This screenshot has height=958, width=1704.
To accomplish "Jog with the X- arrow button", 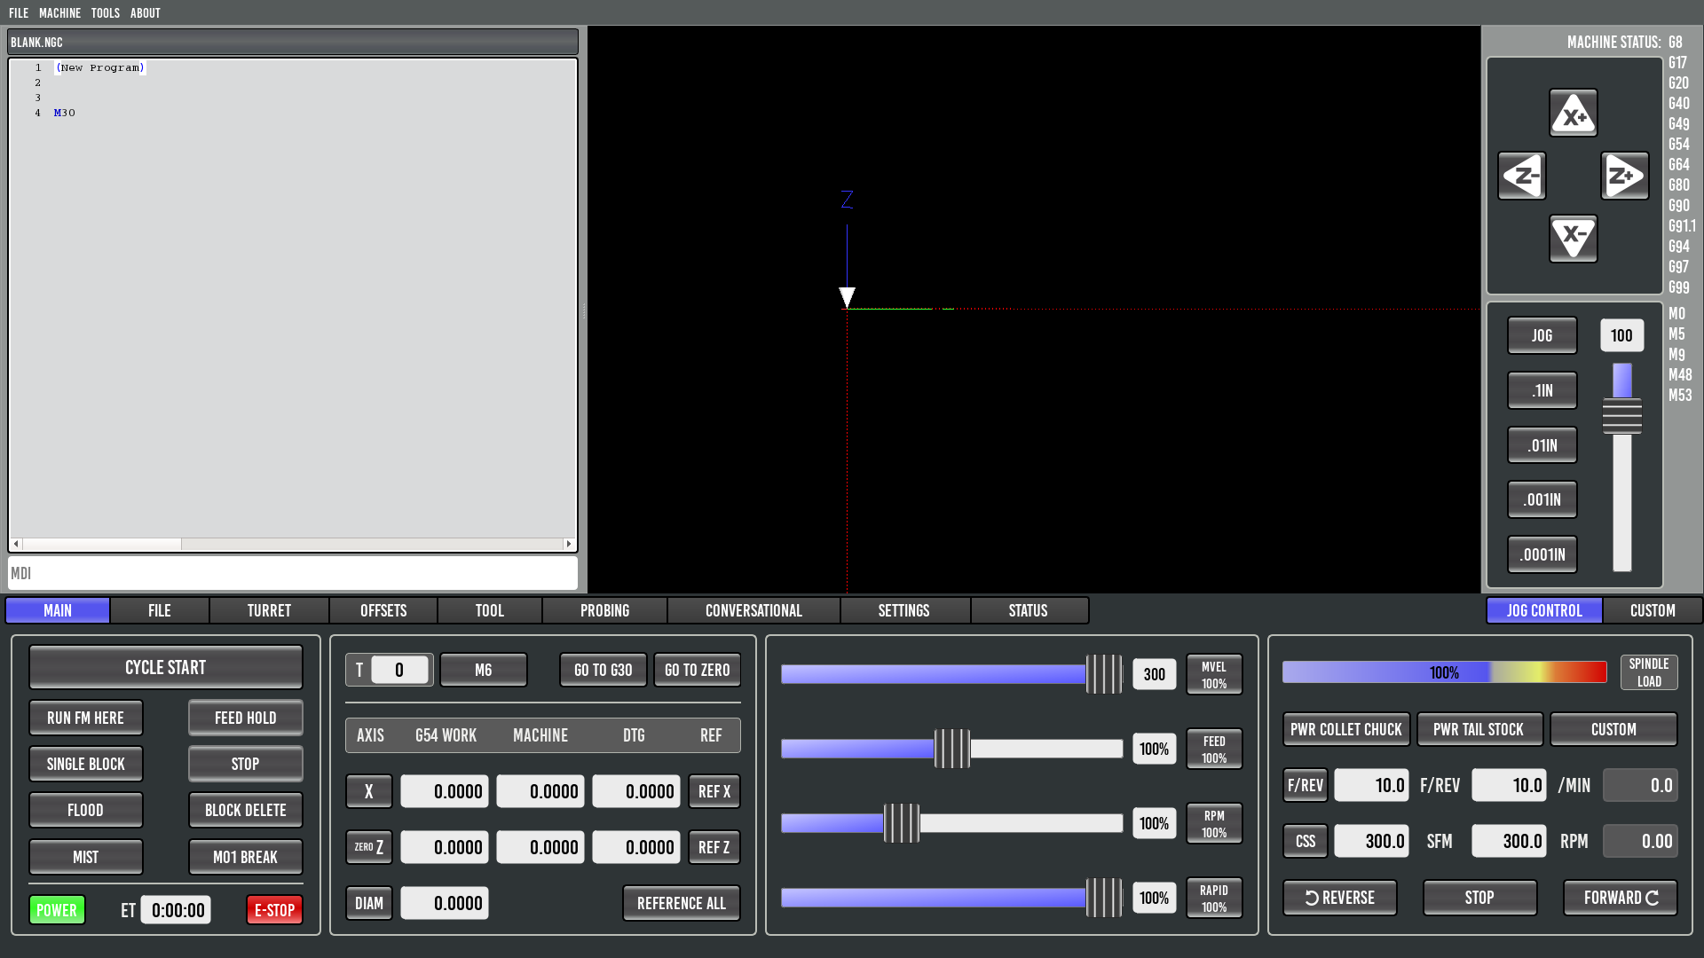I will 1574,239.
